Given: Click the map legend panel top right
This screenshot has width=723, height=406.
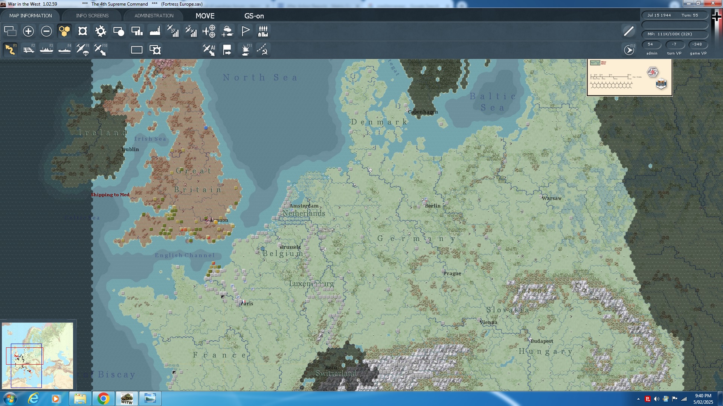Looking at the screenshot, I should click(x=630, y=77).
